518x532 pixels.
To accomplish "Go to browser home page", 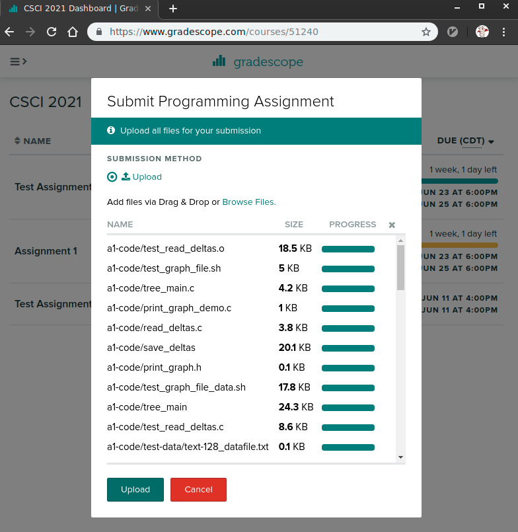I will [x=72, y=32].
